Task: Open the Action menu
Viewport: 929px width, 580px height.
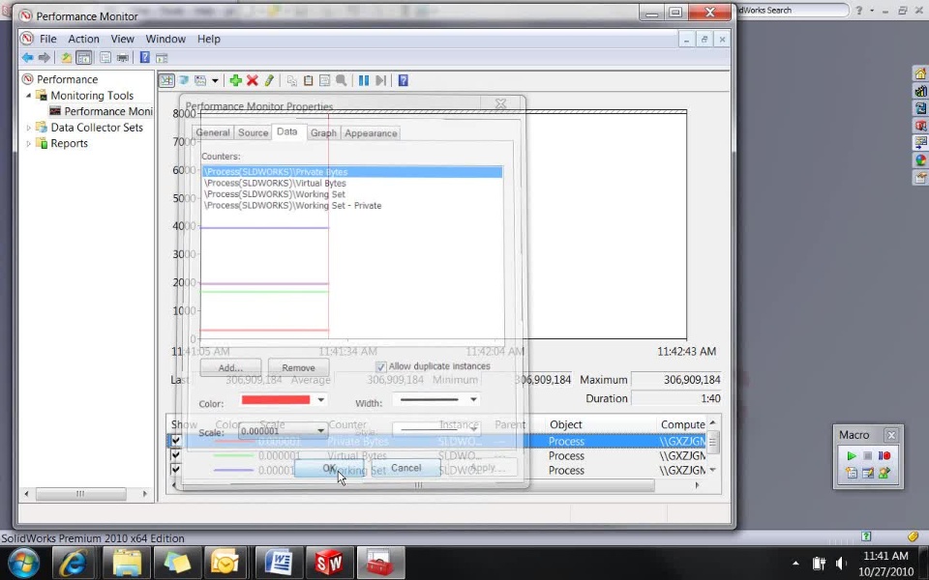Action: pos(83,39)
